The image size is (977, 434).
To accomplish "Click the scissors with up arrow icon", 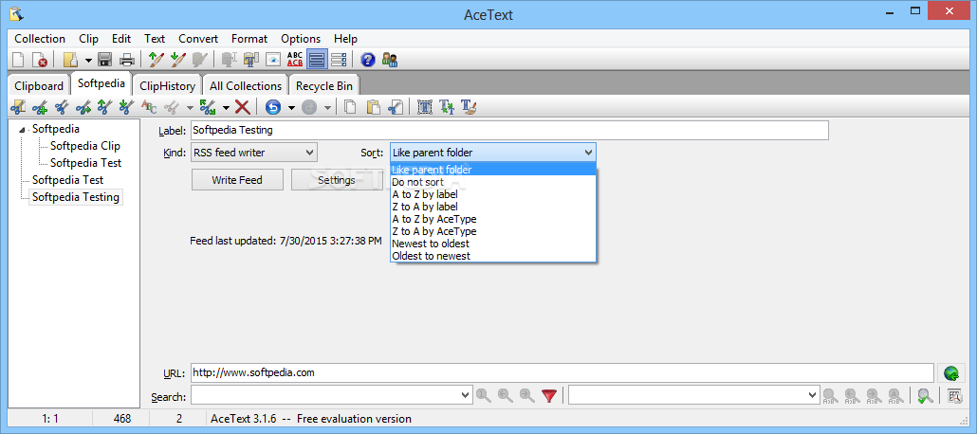I will coord(104,107).
